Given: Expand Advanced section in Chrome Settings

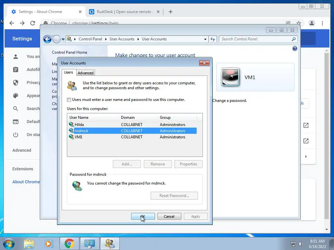Looking at the screenshot, I should click(x=22, y=150).
